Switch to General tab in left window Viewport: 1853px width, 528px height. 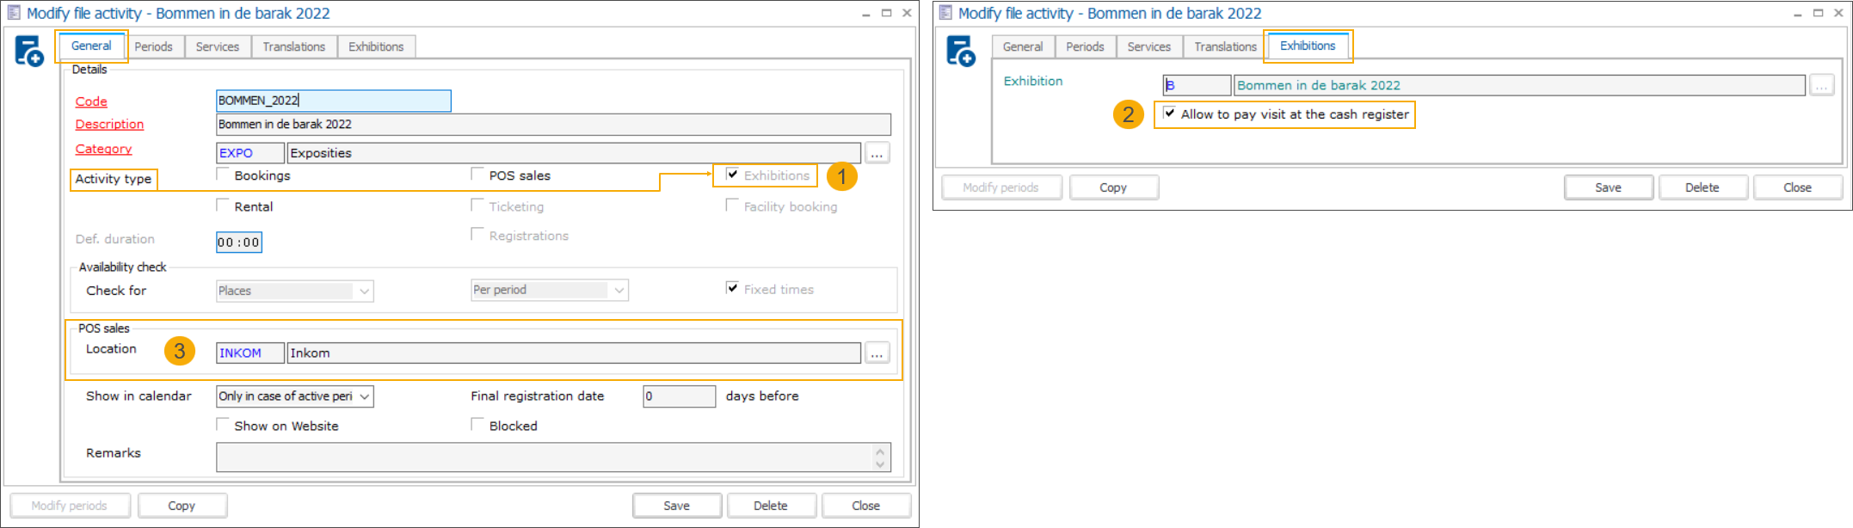click(x=91, y=46)
